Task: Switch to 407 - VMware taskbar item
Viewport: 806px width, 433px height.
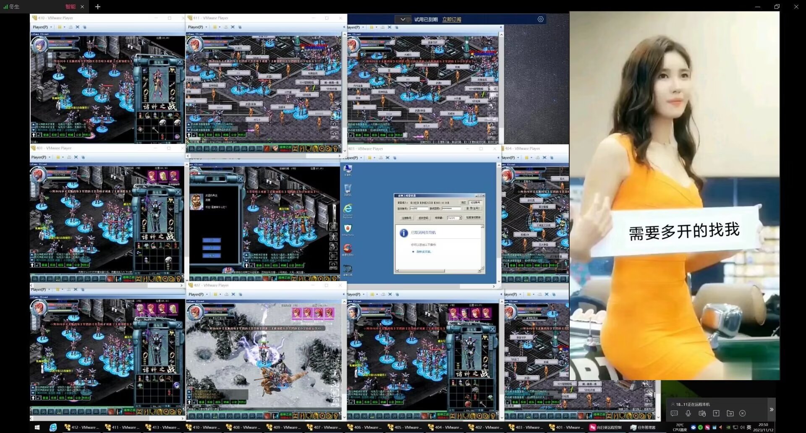Action: pyautogui.click(x=323, y=428)
